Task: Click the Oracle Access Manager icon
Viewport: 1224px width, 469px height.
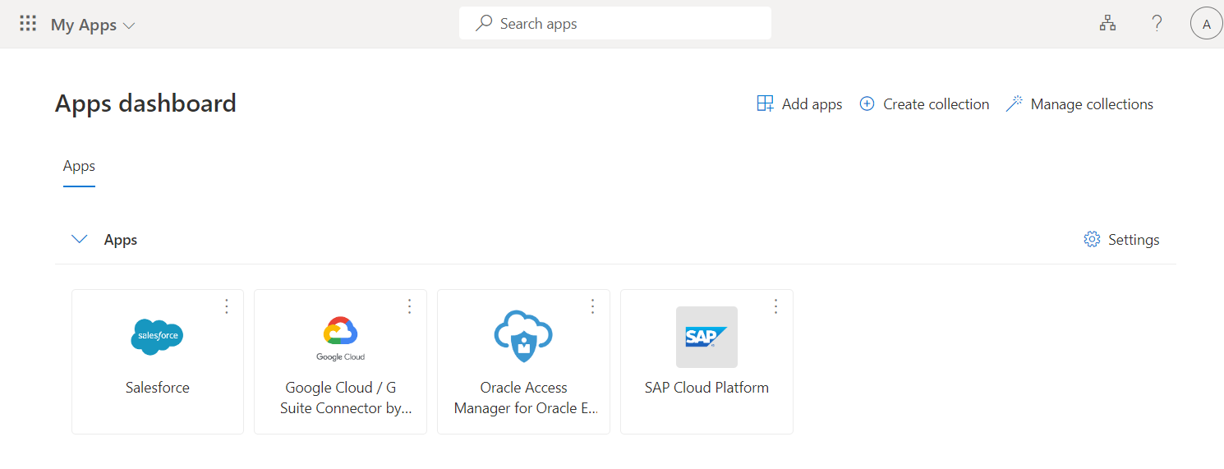Action: (523, 337)
